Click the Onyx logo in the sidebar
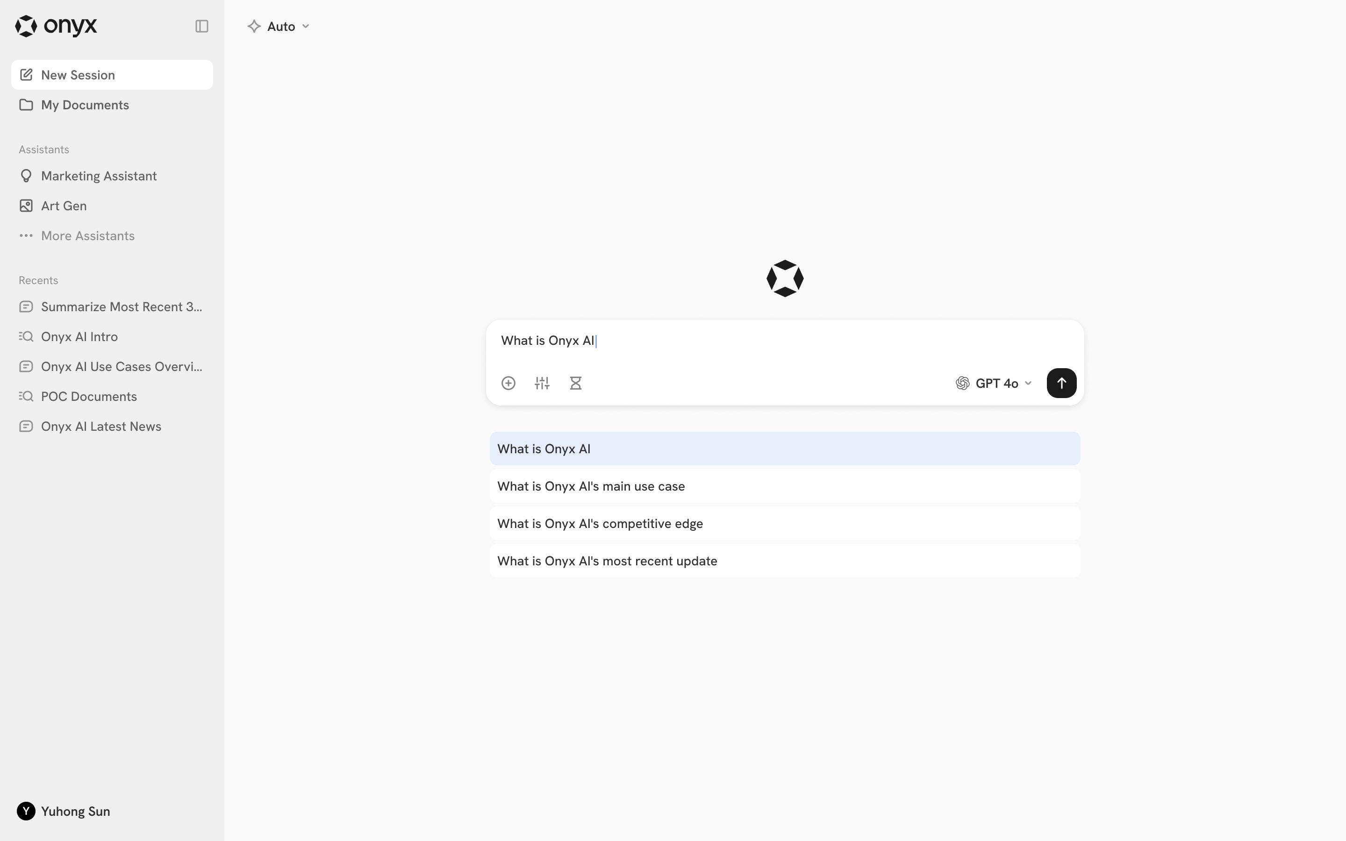Viewport: 1346px width, 841px height. pyautogui.click(x=56, y=26)
